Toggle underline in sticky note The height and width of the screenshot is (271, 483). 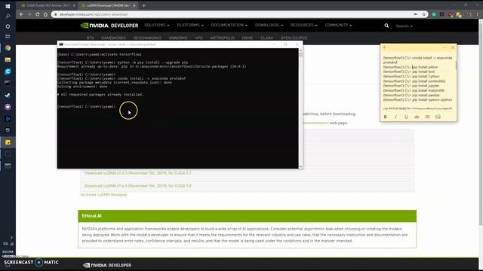point(406,117)
